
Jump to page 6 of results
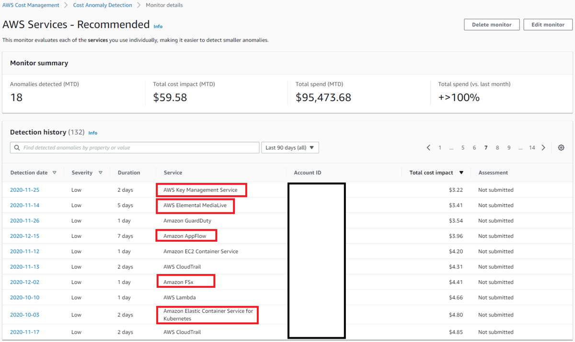pos(474,148)
